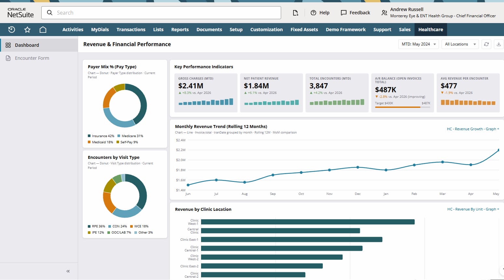Open the HC - Revenue Growth - Graph link
504x280 pixels.
[473, 129]
